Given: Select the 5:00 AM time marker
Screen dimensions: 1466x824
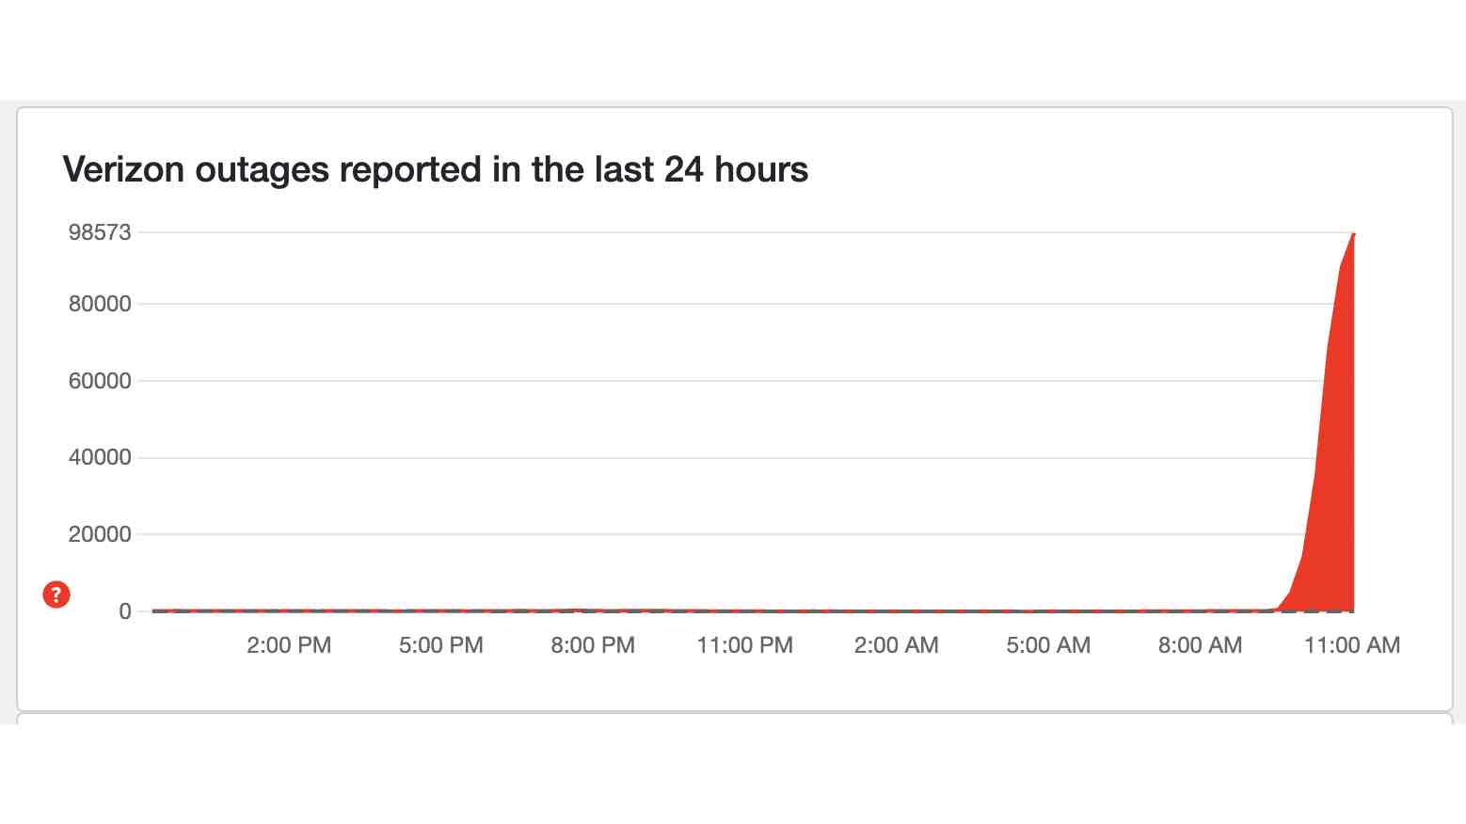Looking at the screenshot, I should (1048, 645).
